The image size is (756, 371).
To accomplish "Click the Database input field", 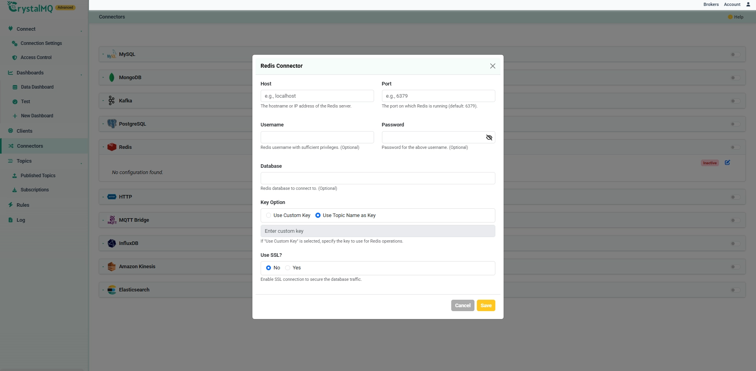I will point(378,178).
